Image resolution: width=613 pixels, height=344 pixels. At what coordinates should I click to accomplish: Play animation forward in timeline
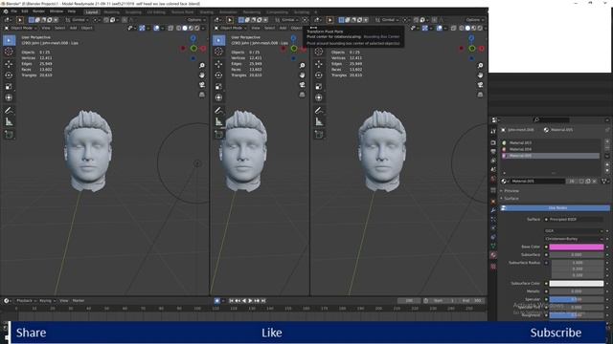click(x=250, y=301)
